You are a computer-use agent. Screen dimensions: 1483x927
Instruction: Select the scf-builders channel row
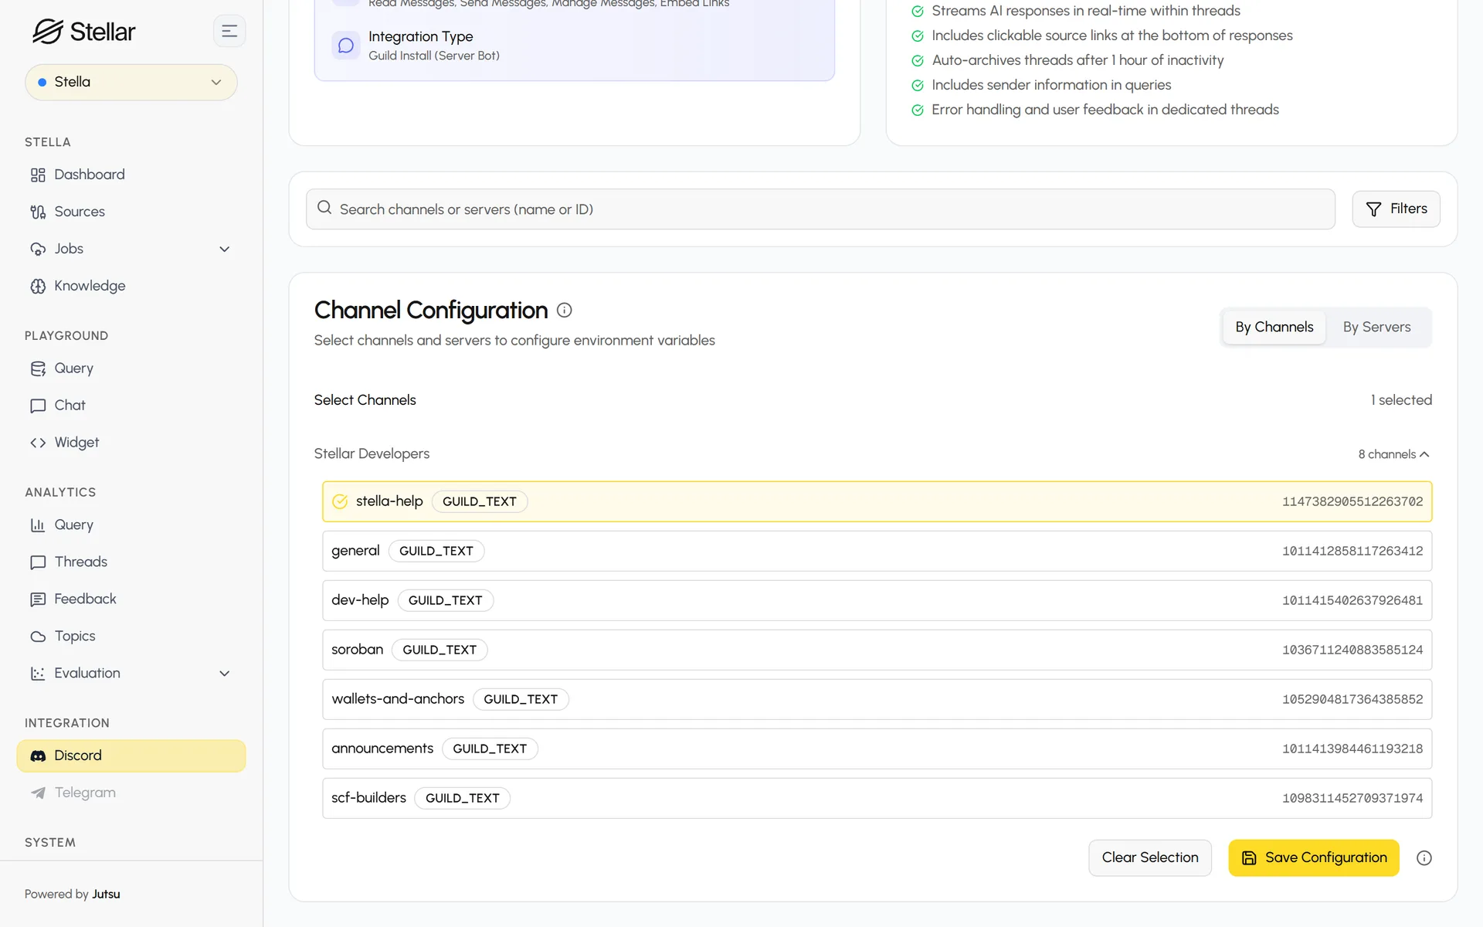(x=877, y=798)
